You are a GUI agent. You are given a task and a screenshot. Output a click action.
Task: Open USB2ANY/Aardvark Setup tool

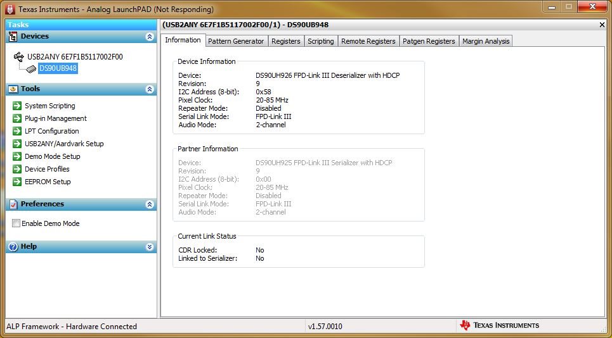65,144
